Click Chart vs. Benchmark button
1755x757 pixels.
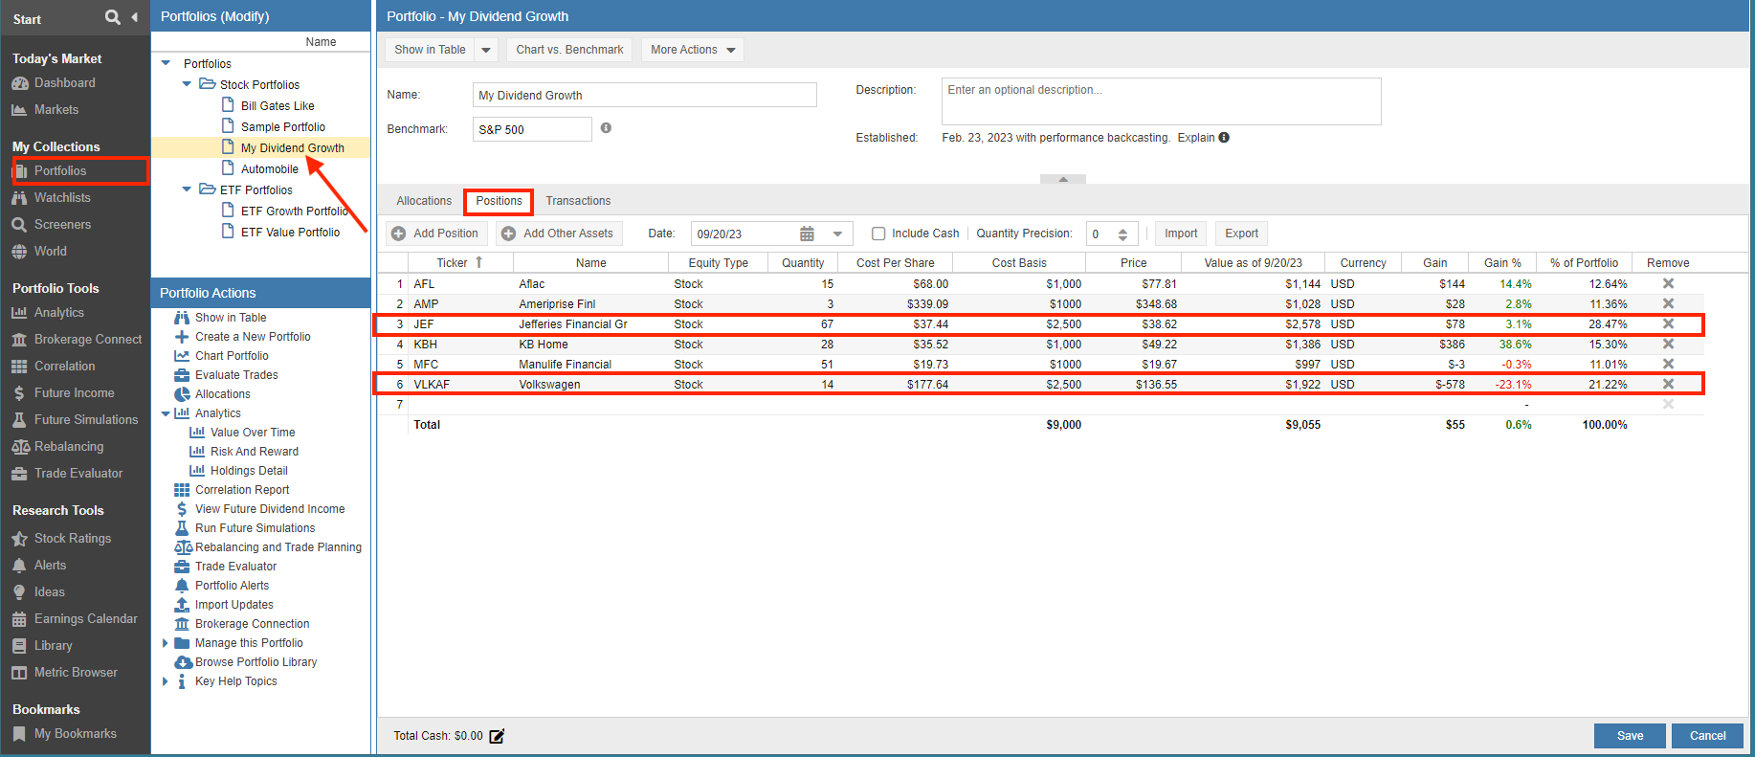tap(569, 50)
